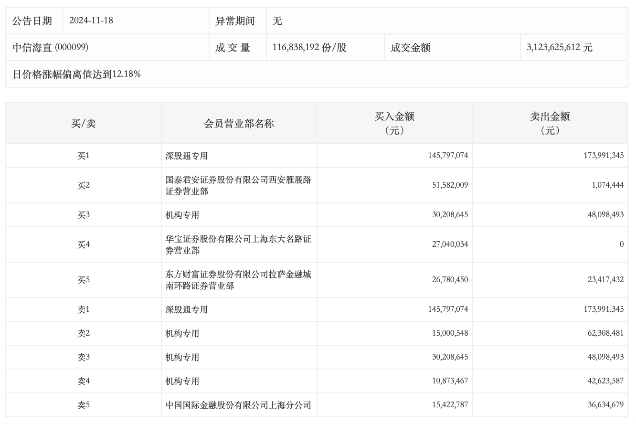Open 东方财富证券 拉萨金融城南环路 branch entry
Screen dimensions: 636x424
point(238,280)
